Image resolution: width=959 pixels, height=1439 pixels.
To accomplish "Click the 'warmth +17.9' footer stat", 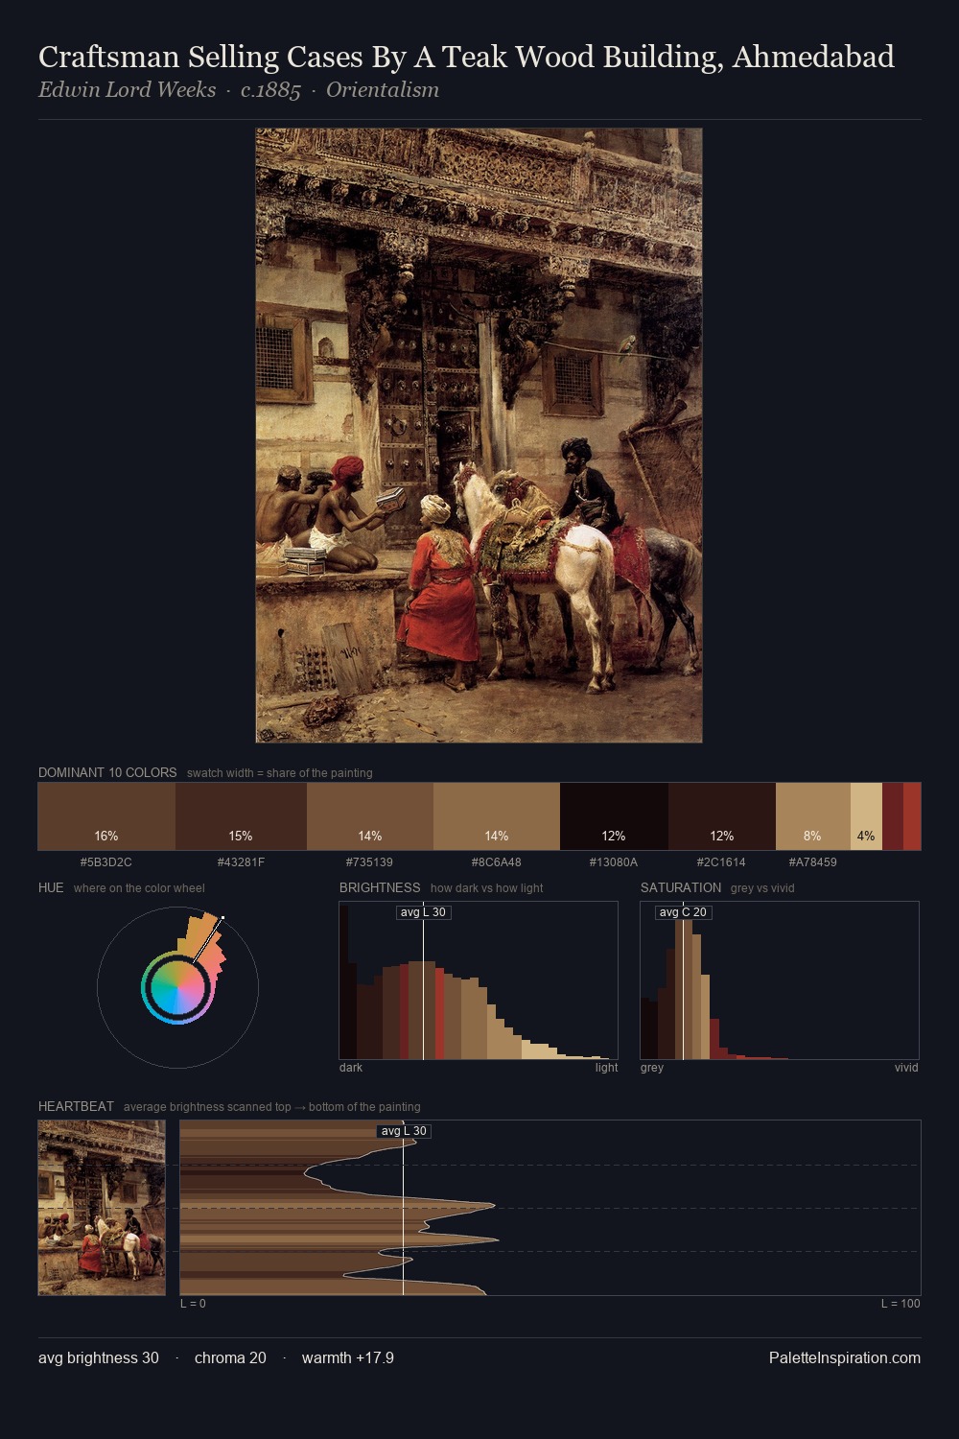I will [348, 1358].
